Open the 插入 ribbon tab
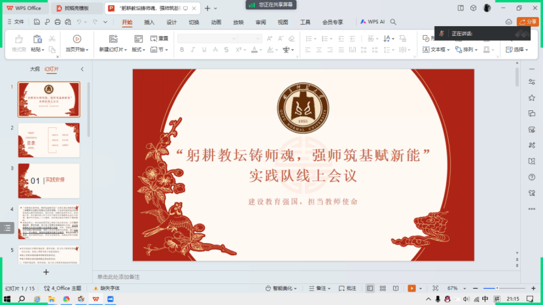Image resolution: width=543 pixels, height=305 pixels. point(149,22)
